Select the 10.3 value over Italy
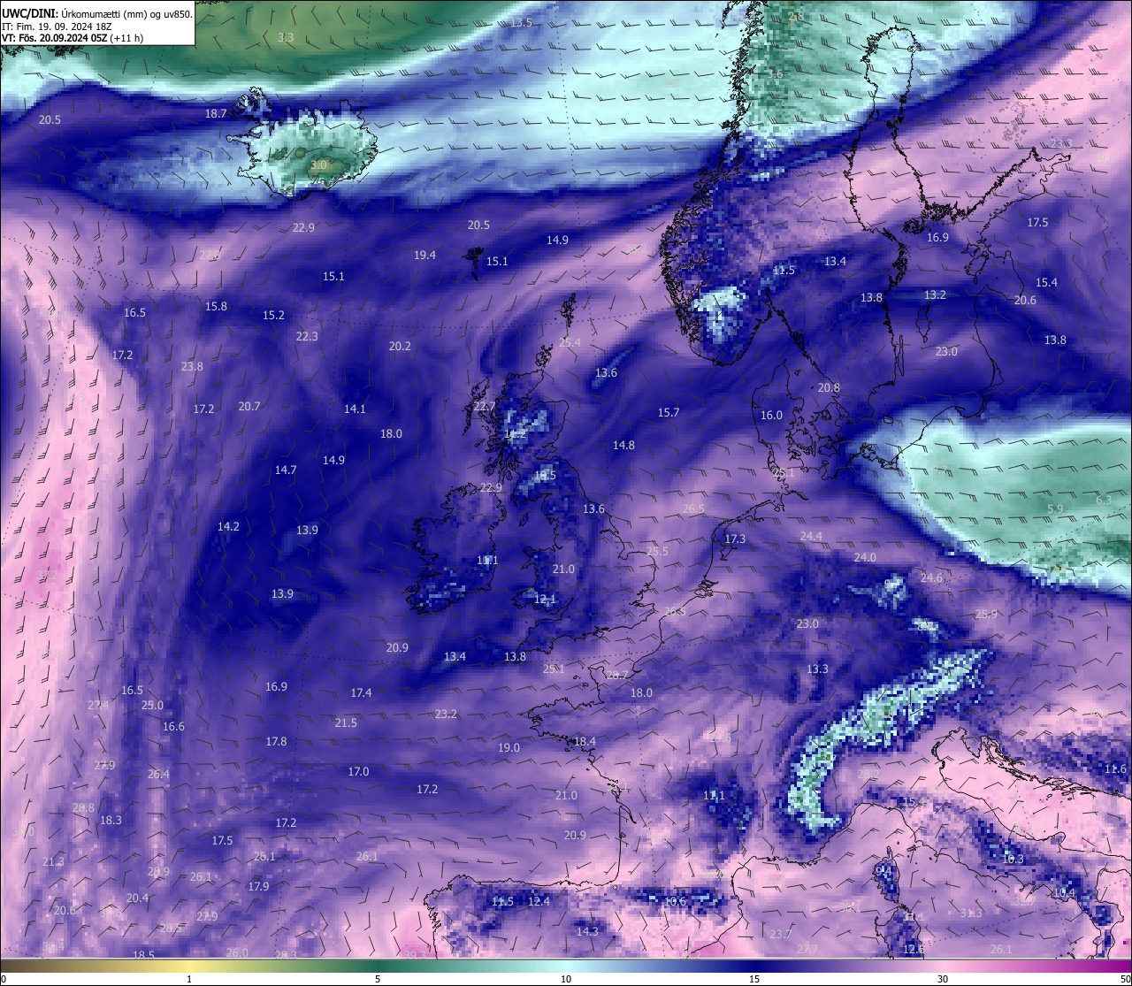This screenshot has width=1132, height=986. [x=1013, y=860]
